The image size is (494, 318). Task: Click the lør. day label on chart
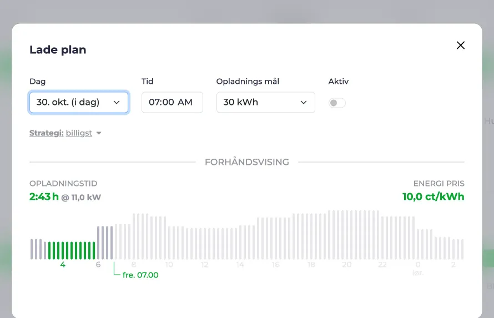coord(418,272)
